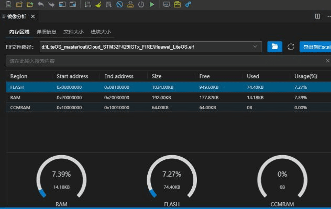331x209 pixels.
Task: Click the yellow broom clean icon
Action: pyautogui.click(x=99, y=5)
